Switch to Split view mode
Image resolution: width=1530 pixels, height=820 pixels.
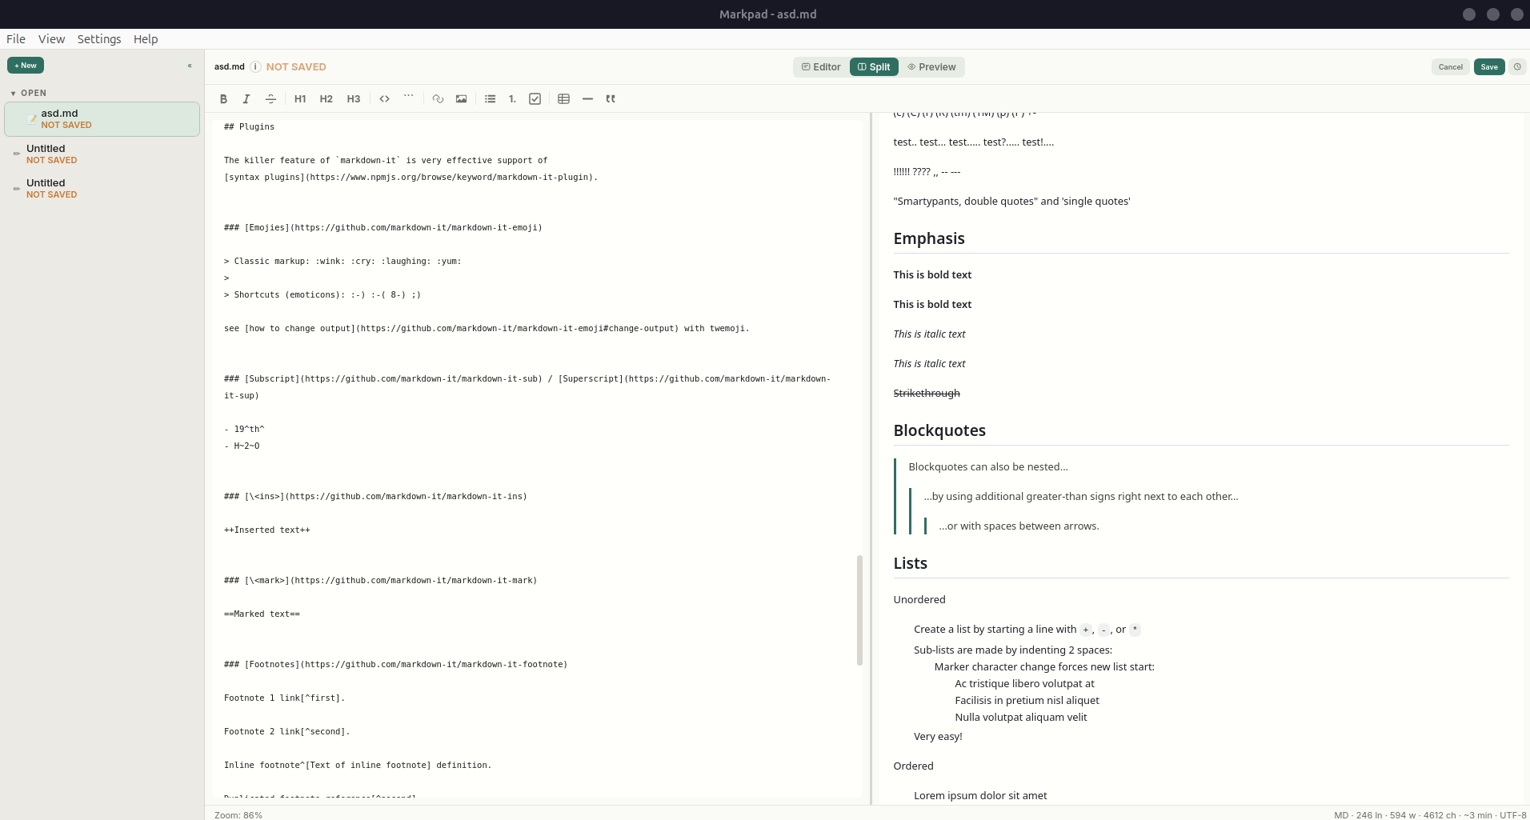[x=874, y=67]
